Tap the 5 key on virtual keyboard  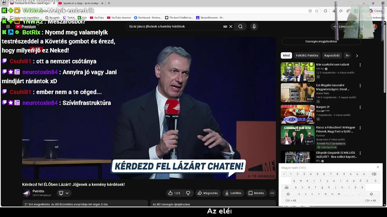coord(317,174)
